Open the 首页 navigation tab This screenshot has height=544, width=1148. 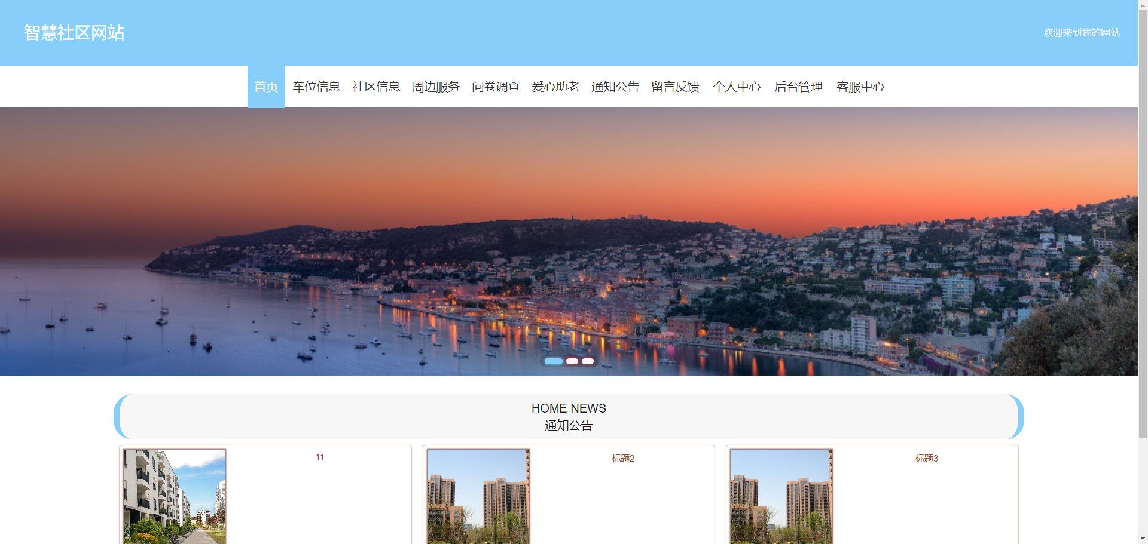point(266,87)
